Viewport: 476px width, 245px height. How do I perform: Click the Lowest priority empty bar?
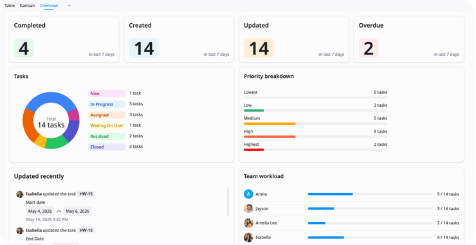(x=315, y=98)
